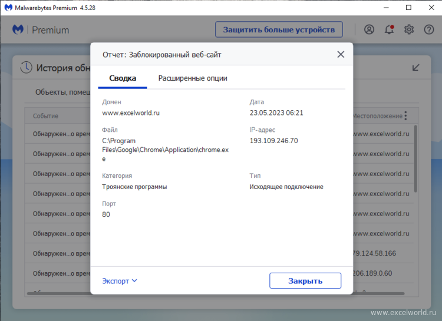Select the port value 80

click(106, 214)
